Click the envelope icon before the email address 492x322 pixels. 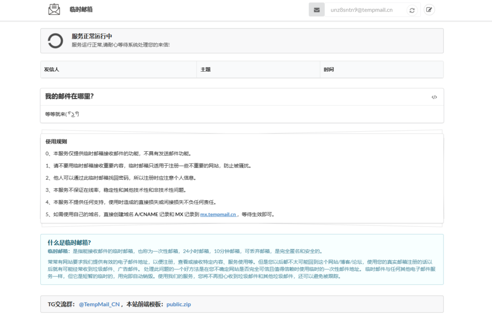pos(316,9)
